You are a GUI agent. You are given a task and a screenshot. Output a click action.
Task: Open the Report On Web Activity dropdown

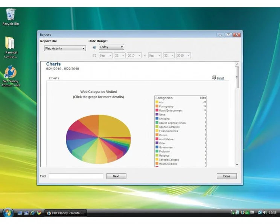(x=65, y=48)
